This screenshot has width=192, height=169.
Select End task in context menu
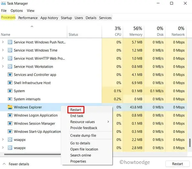pyautogui.click(x=77, y=116)
